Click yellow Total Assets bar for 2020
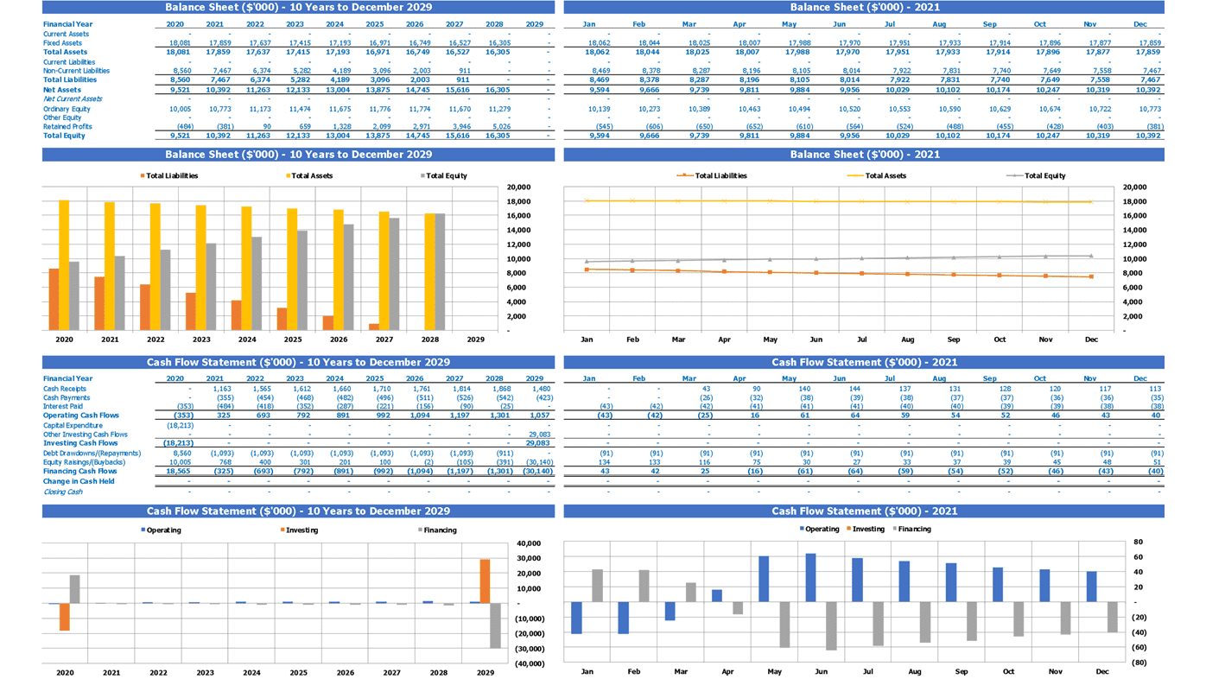The height and width of the screenshot is (679, 1206). [x=64, y=265]
